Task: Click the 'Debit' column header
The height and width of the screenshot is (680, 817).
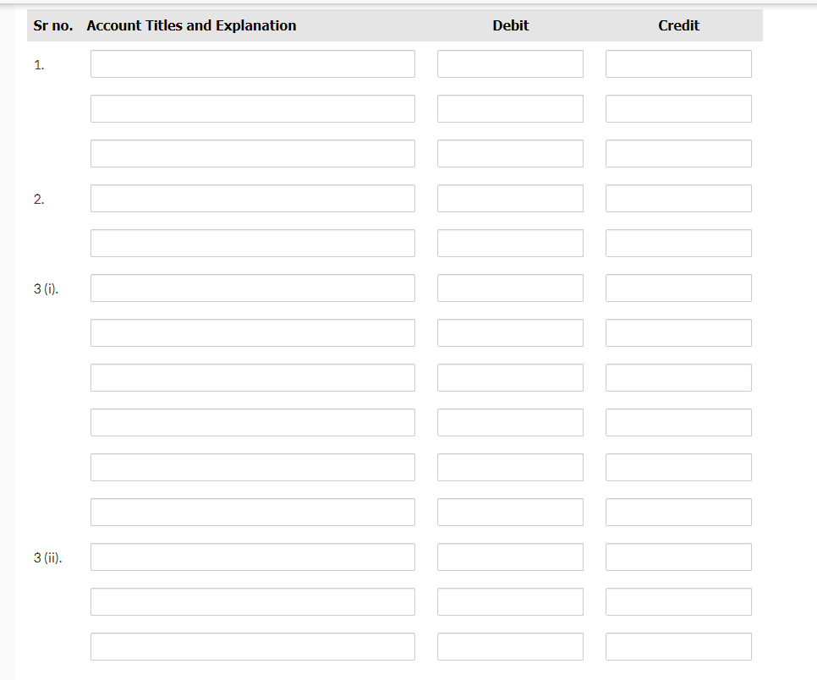Action: (x=511, y=25)
